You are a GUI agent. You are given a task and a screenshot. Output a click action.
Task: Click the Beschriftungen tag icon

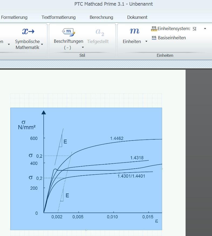coord(68,32)
